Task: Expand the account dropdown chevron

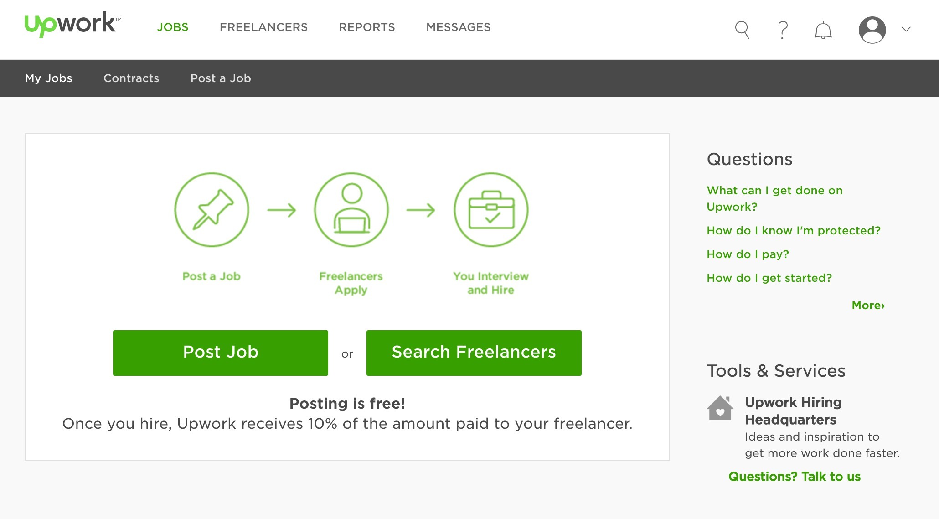Action: pos(906,30)
